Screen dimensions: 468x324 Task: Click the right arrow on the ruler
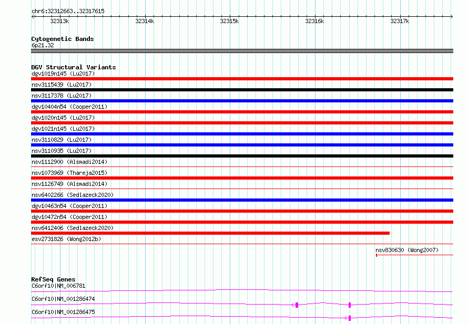pos(452,16)
